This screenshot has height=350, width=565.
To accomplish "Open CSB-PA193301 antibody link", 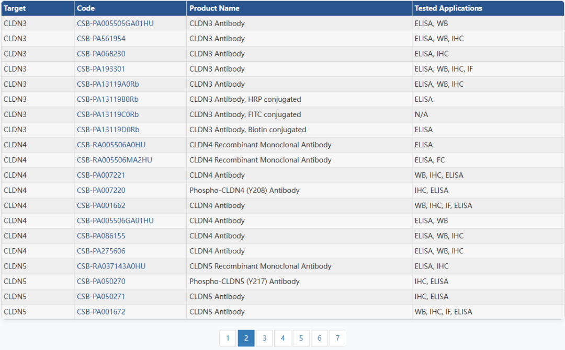I will pyautogui.click(x=101, y=69).
